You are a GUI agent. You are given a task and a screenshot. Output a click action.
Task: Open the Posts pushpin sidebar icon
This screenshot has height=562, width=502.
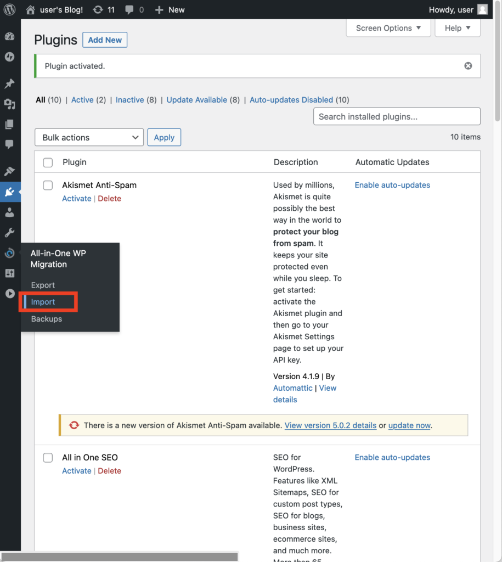pyautogui.click(x=10, y=83)
